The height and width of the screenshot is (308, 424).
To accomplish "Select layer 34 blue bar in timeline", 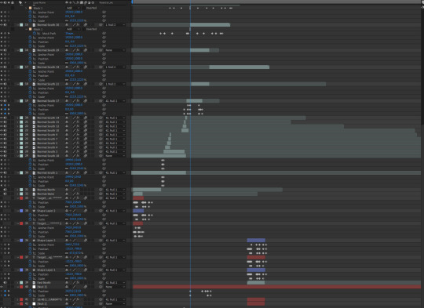I will pyautogui.click(x=138, y=211).
